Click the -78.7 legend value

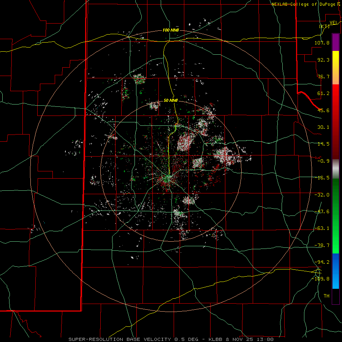click(x=322, y=245)
